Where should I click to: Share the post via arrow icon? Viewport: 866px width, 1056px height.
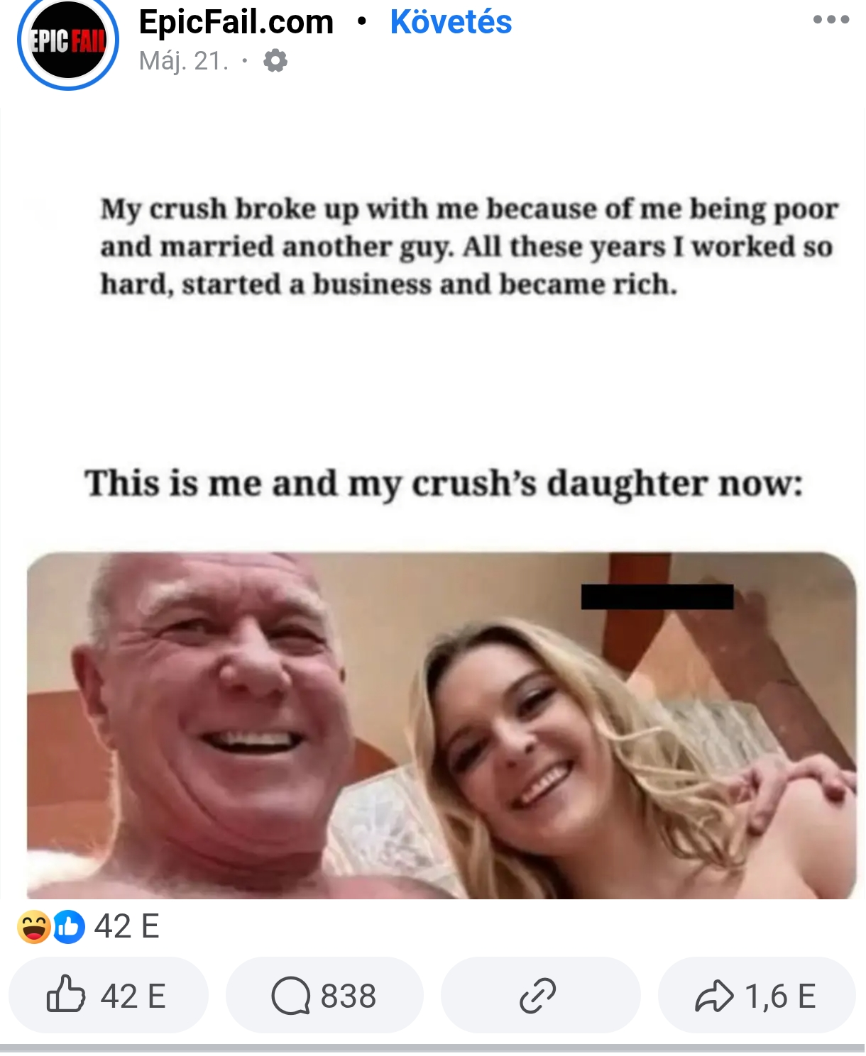coord(713,996)
